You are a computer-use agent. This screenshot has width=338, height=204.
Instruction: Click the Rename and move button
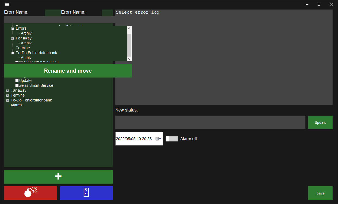click(x=68, y=71)
